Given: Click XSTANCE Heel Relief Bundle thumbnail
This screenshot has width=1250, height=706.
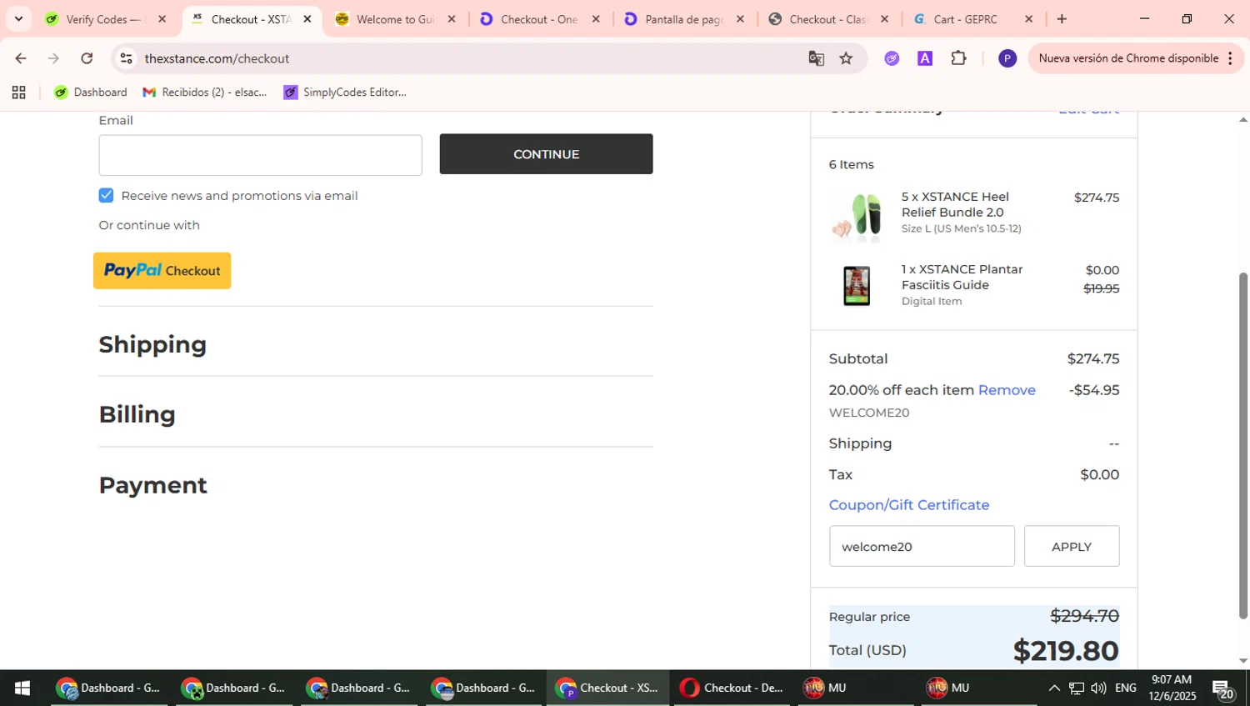Looking at the screenshot, I should (x=857, y=215).
